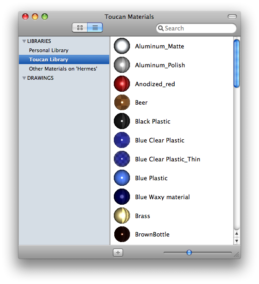Click the scrollbar down arrow
This screenshot has width=259, height=284.
coord(236,241)
